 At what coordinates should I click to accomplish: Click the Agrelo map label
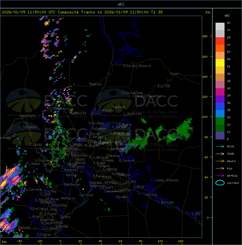[71, 175]
